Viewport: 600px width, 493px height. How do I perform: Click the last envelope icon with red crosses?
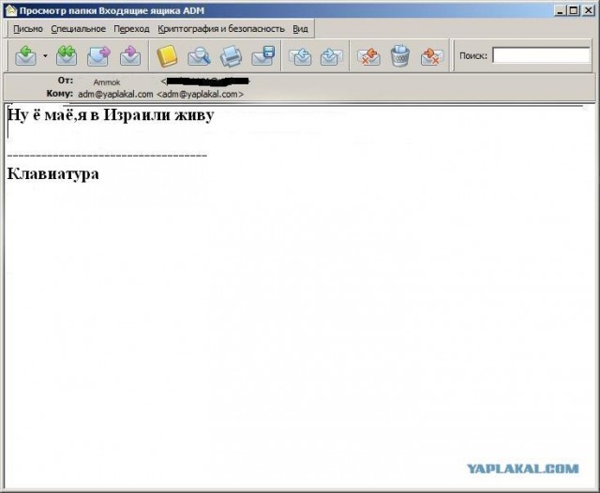point(432,56)
